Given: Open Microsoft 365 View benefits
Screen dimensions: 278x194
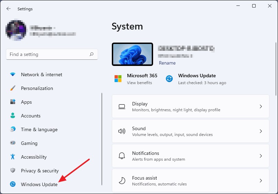Looking at the screenshot, I should point(139,83).
